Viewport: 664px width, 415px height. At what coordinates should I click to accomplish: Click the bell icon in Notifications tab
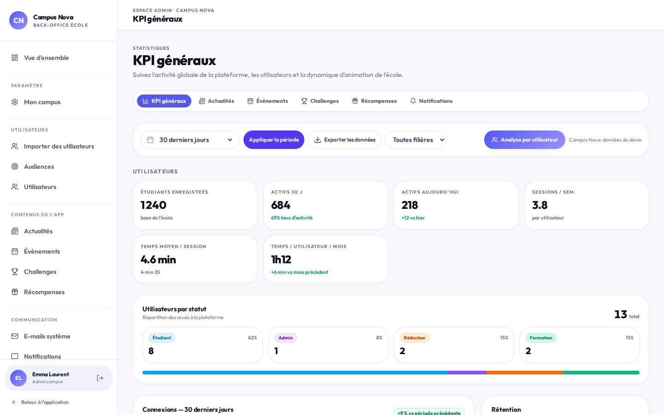point(413,101)
